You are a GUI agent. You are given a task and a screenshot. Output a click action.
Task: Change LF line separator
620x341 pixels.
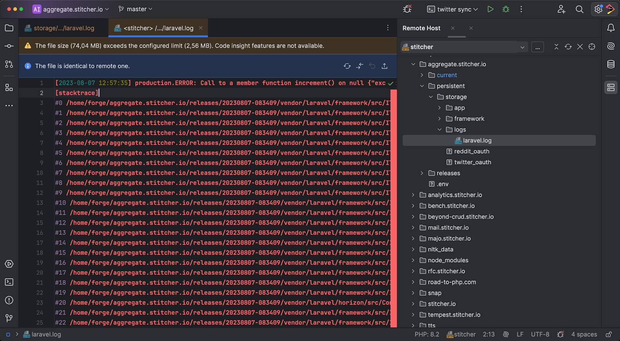point(520,334)
